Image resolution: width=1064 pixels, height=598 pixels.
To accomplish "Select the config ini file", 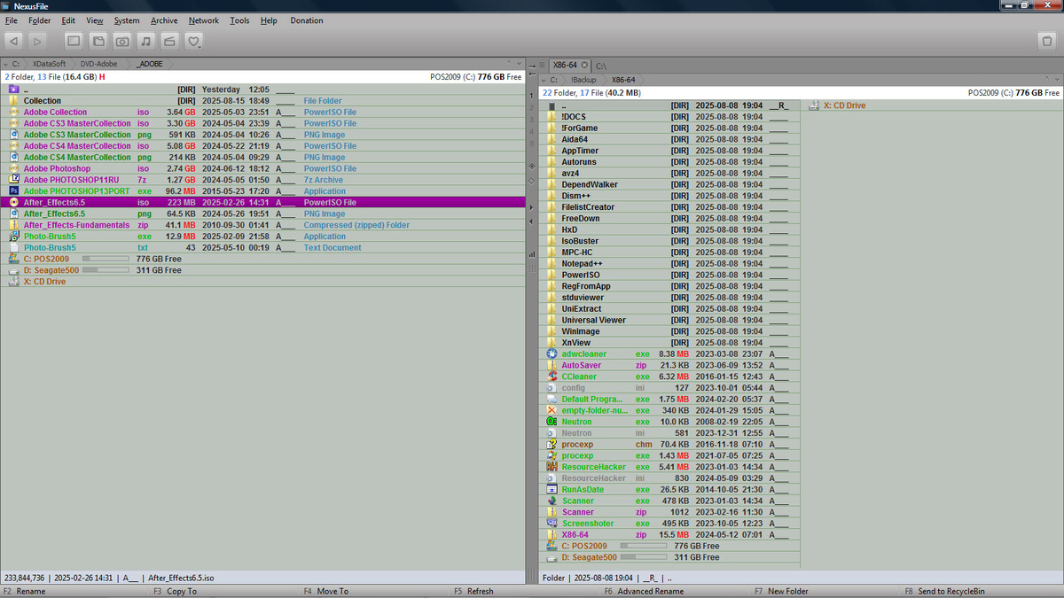I will point(669,388).
